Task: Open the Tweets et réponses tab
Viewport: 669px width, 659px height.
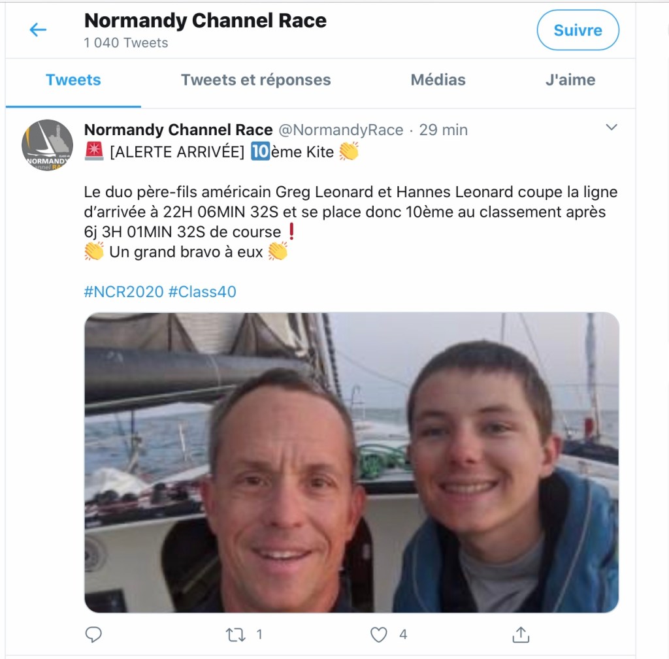Action: (255, 80)
